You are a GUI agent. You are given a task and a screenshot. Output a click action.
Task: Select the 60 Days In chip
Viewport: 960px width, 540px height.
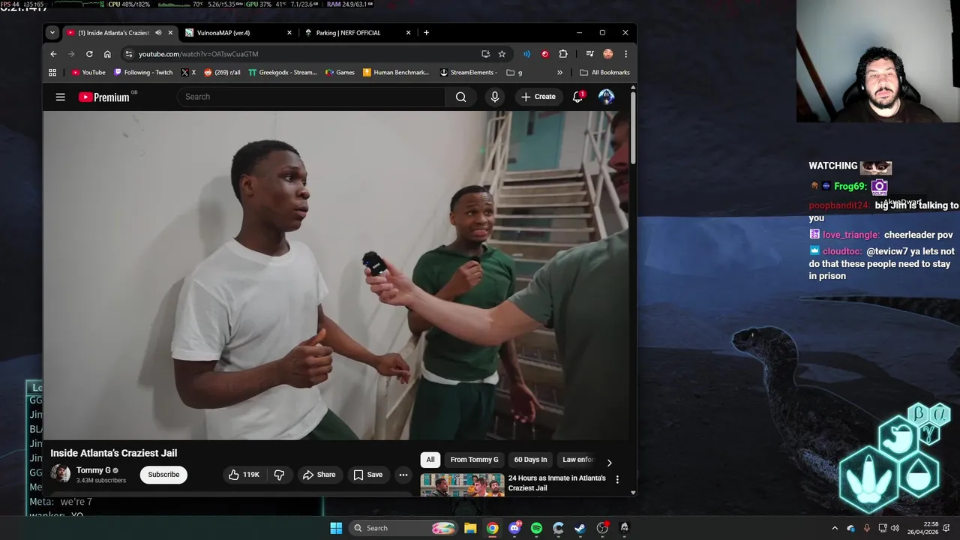(530, 460)
